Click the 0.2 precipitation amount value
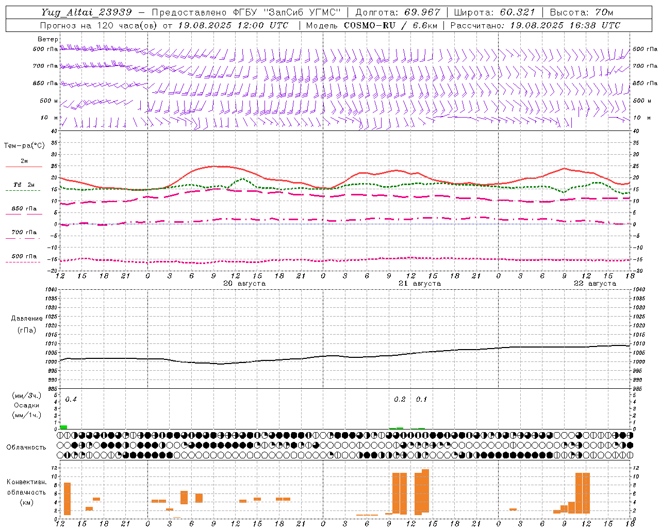The width and height of the screenshot is (660, 528). pyautogui.click(x=400, y=400)
